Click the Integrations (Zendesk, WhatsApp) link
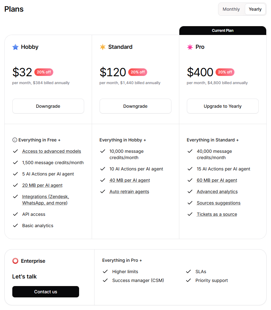271x310 pixels. (45, 200)
